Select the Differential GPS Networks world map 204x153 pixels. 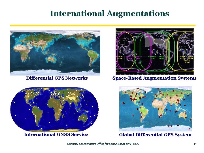(x=55, y=53)
